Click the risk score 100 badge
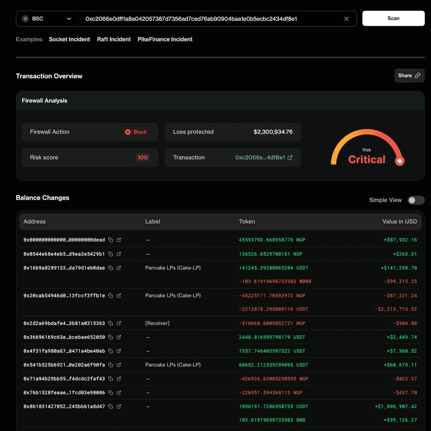Viewport: 431px width, 431px height. pyautogui.click(x=143, y=157)
